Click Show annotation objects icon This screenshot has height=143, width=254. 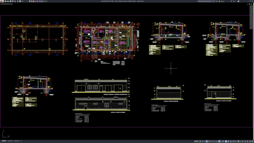click(x=229, y=141)
